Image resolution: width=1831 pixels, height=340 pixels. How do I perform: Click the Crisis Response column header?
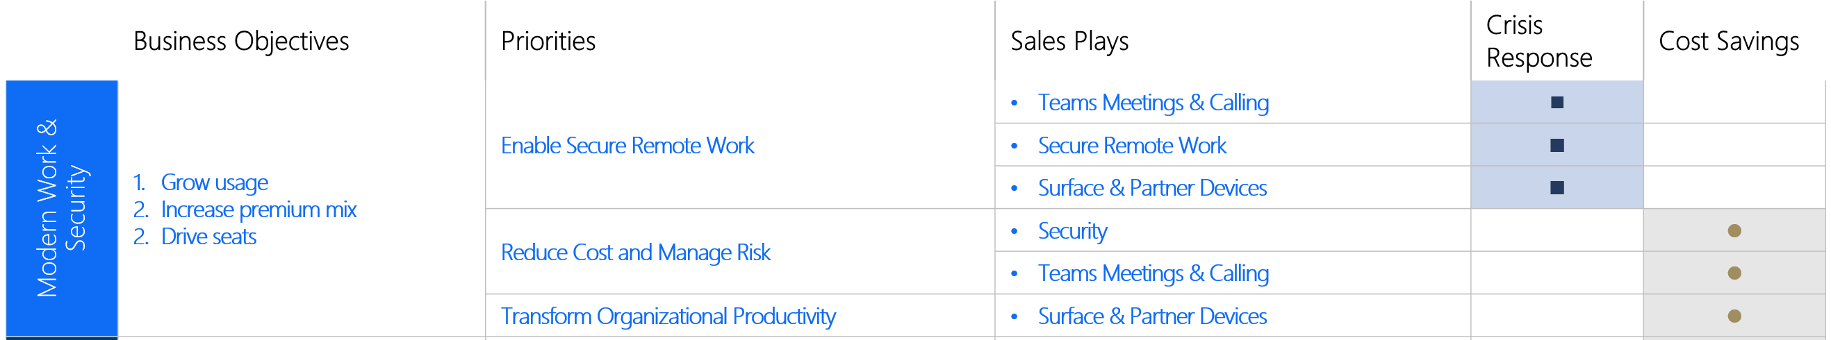click(1539, 41)
